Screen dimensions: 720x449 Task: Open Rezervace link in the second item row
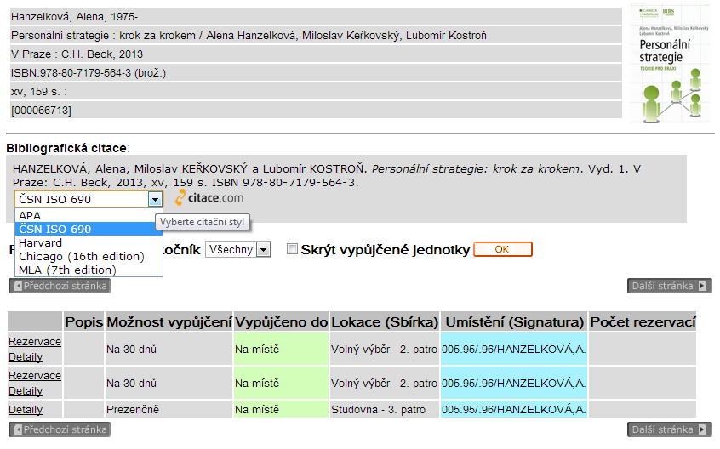35,376
